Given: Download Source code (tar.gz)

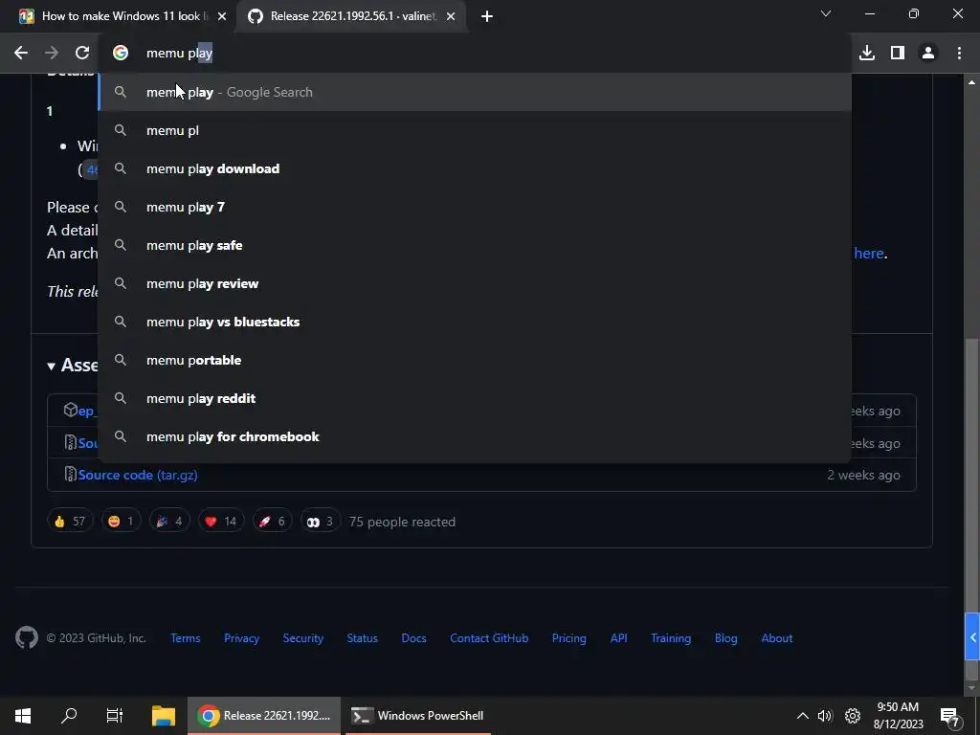Looking at the screenshot, I should click(x=138, y=475).
